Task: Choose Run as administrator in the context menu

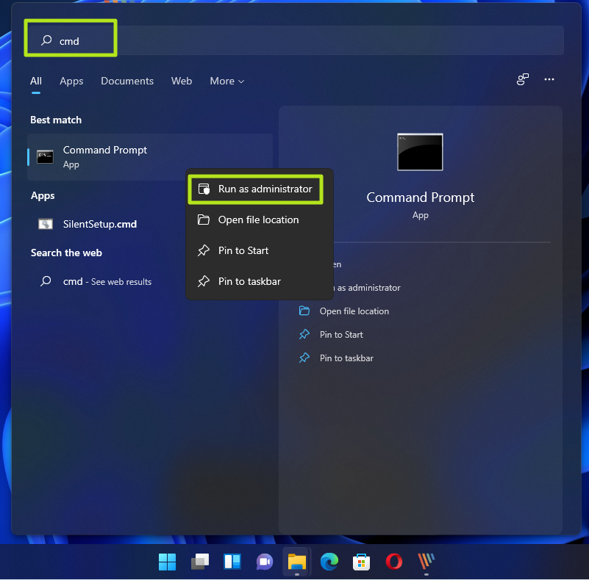Action: point(255,189)
